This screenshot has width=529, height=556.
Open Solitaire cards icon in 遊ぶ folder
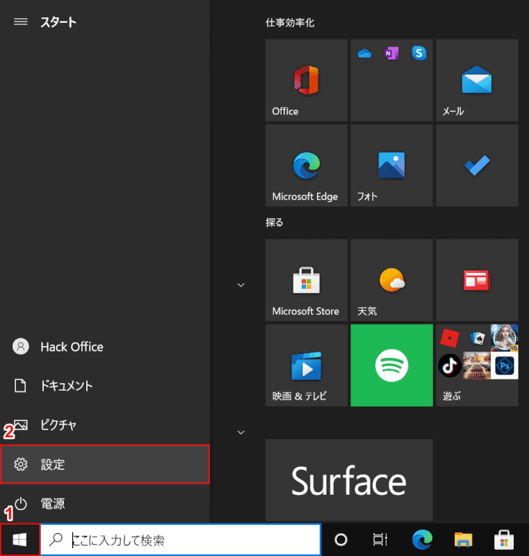pyautogui.click(x=477, y=338)
